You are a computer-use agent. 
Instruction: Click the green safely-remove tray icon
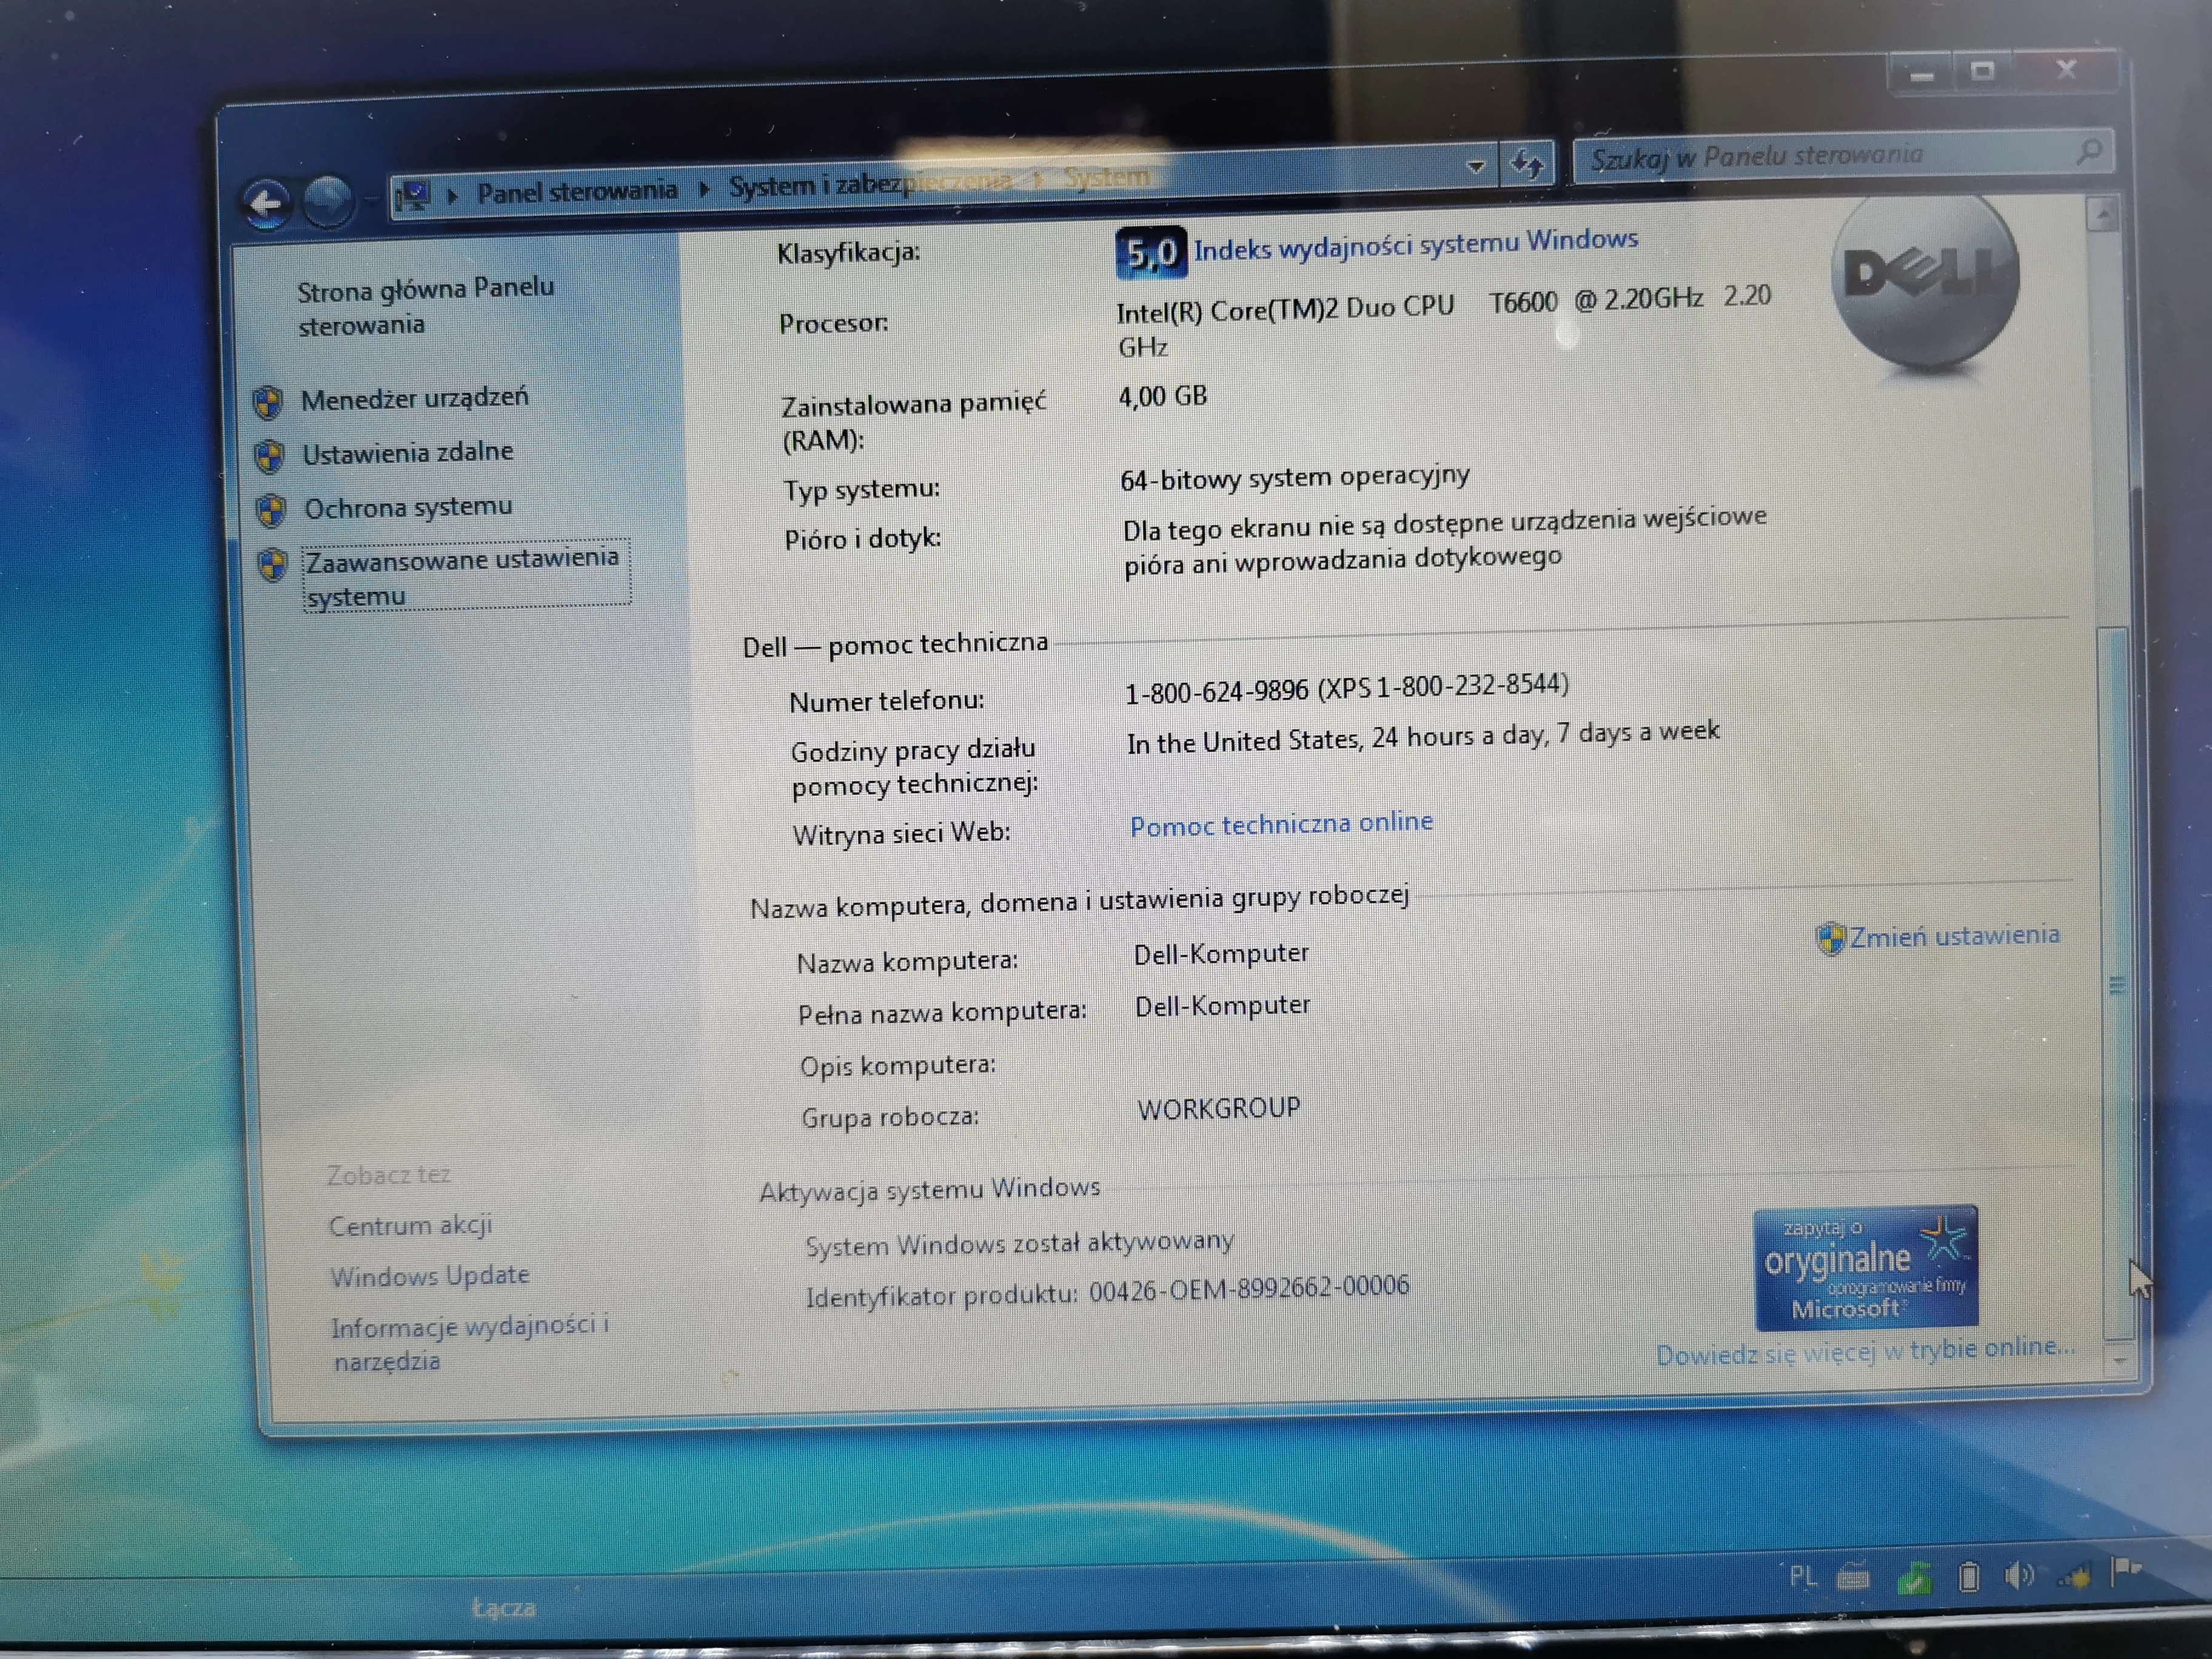pos(1914,1578)
